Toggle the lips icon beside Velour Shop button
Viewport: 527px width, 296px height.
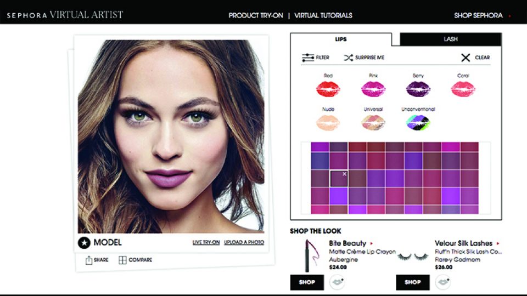click(443, 282)
